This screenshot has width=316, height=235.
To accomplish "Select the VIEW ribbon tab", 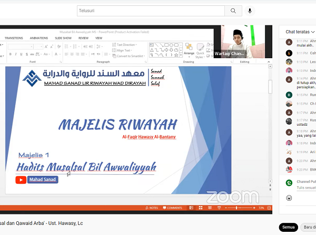I will (99, 38).
